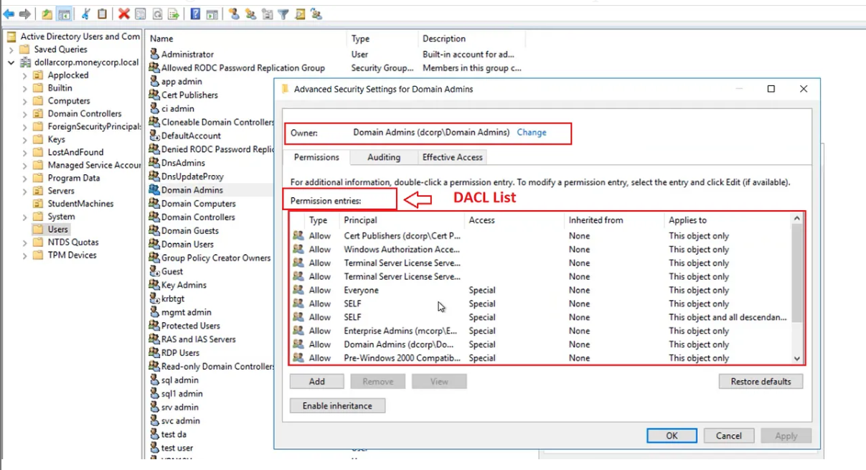Click the Paste clipboard icon

coord(103,14)
